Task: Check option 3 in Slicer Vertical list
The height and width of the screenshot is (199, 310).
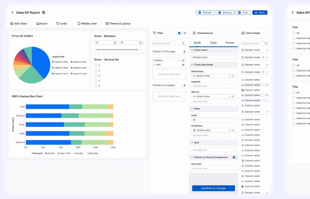Action: click(96, 76)
